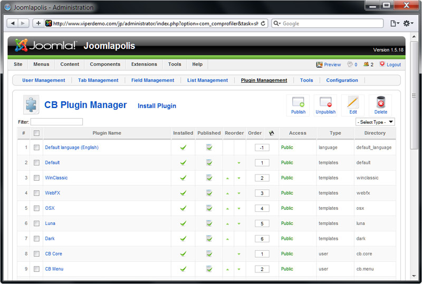Viewport: 422px width, 284px height.
Task: Click the browser forward arrow button
Action: (x=23, y=23)
